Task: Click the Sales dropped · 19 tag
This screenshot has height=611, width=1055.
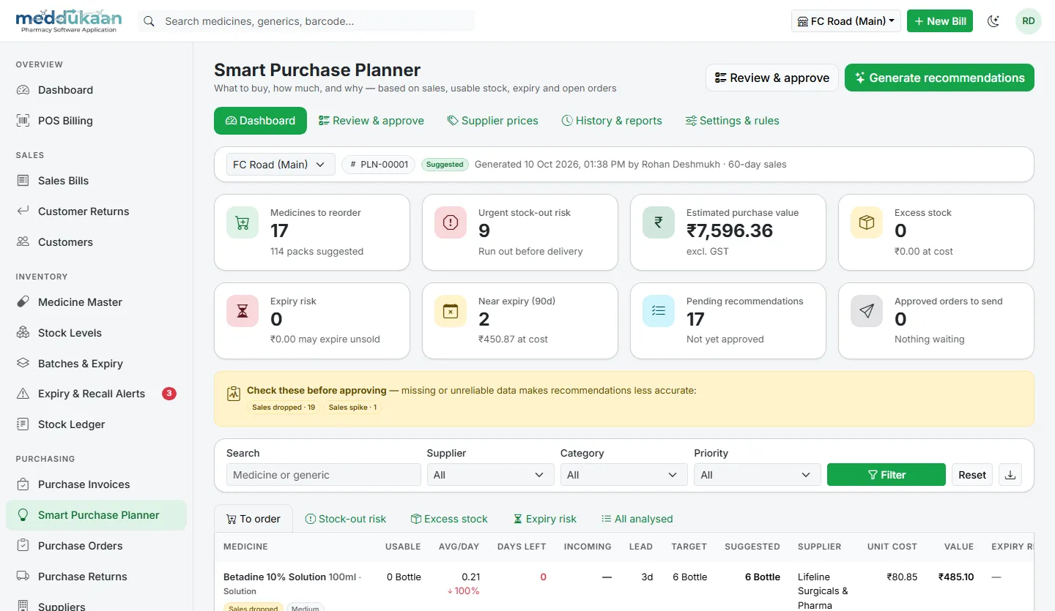Action: pyautogui.click(x=284, y=408)
